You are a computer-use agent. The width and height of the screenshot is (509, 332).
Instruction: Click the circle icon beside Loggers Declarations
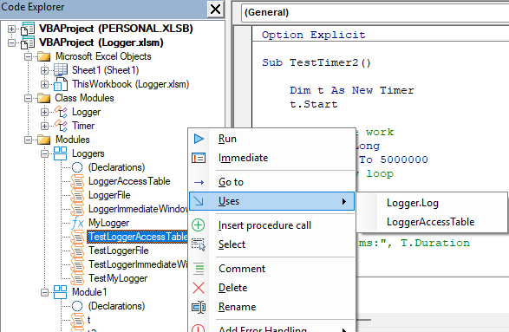tap(77, 167)
